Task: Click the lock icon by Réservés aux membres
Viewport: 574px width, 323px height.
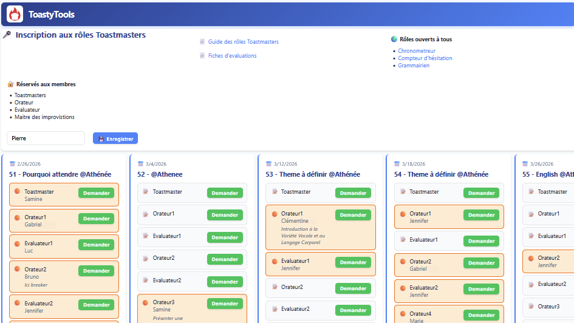Action: 10,84
